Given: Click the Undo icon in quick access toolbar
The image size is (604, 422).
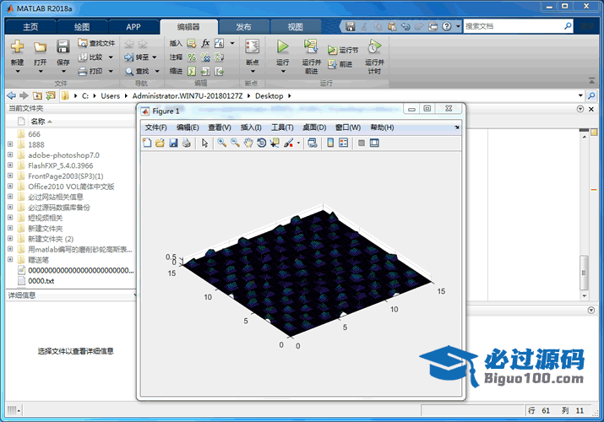Looking at the screenshot, I should 405,26.
